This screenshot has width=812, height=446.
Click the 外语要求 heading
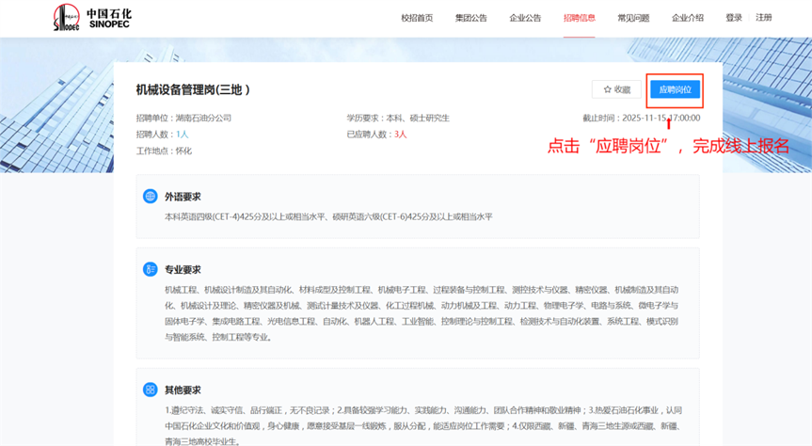[183, 197]
